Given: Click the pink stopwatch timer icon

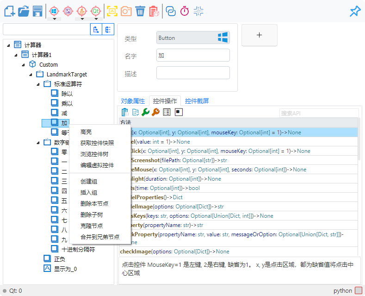Looking at the screenshot, I should tap(185, 11).
